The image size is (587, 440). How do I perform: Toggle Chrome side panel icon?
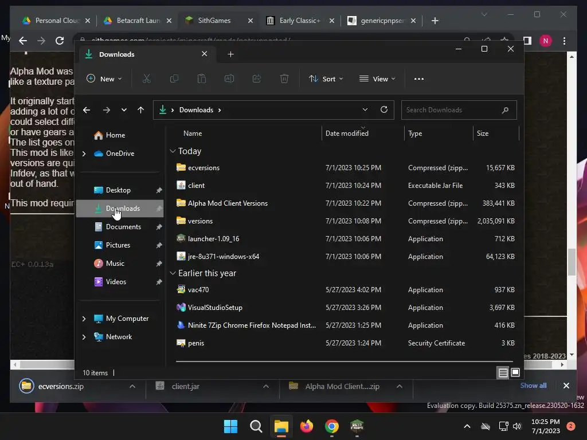(x=527, y=41)
